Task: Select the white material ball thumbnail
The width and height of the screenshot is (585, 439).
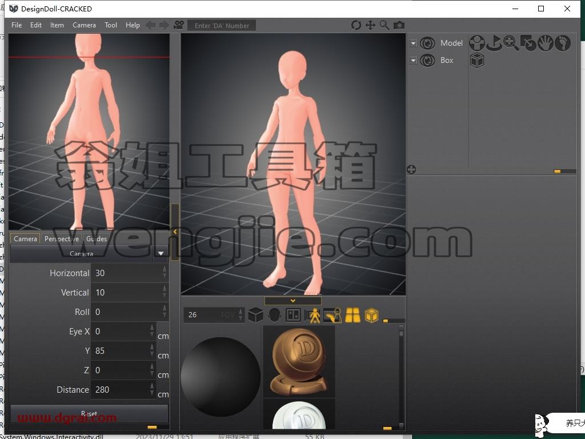Action: [x=299, y=414]
